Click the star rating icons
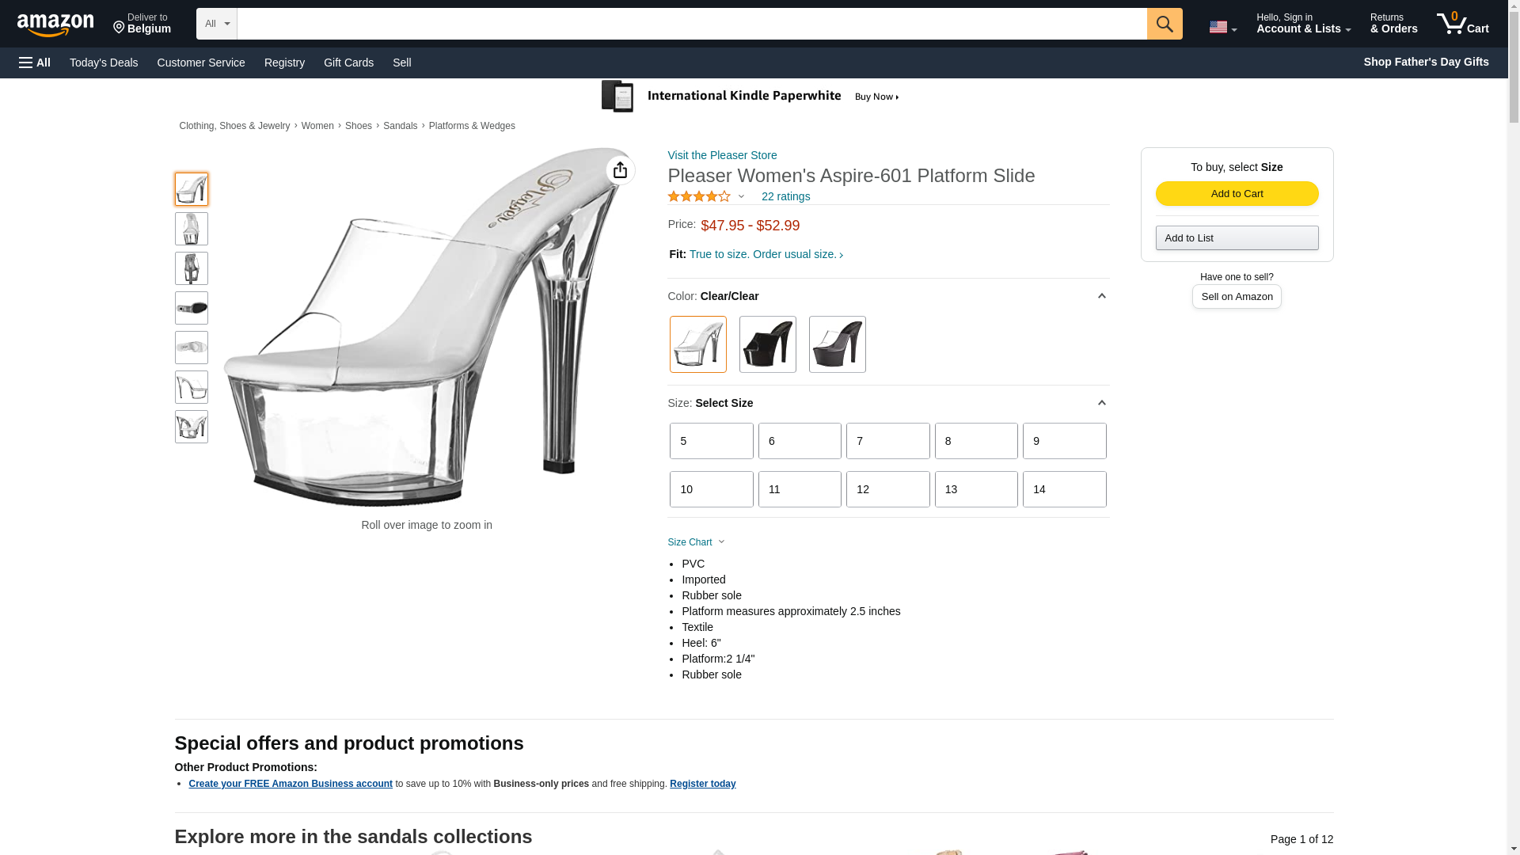Image resolution: width=1520 pixels, height=855 pixels. [699, 196]
